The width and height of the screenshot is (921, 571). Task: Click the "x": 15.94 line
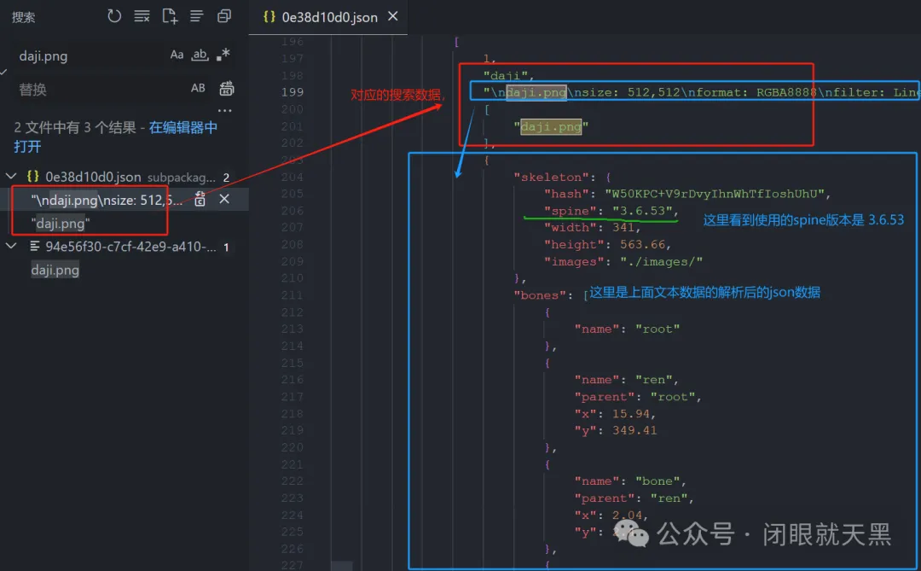(615, 414)
